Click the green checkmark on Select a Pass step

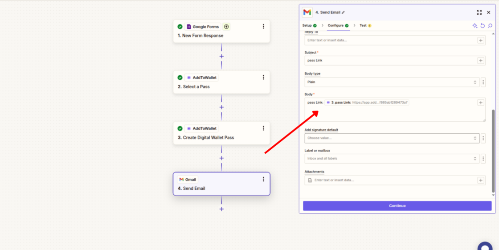[x=180, y=78]
